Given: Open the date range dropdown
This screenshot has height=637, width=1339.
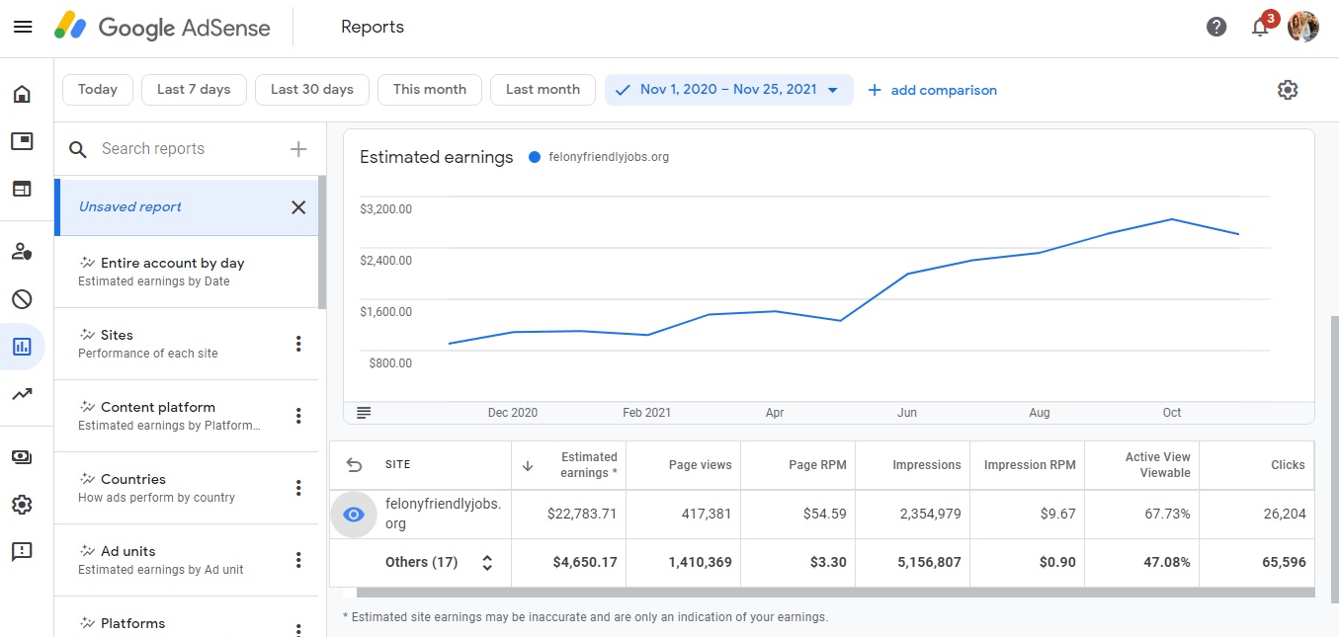Looking at the screenshot, I should pyautogui.click(x=729, y=90).
